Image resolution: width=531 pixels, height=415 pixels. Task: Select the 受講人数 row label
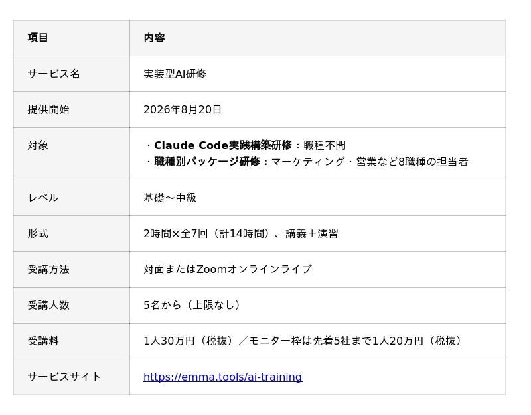48,305
